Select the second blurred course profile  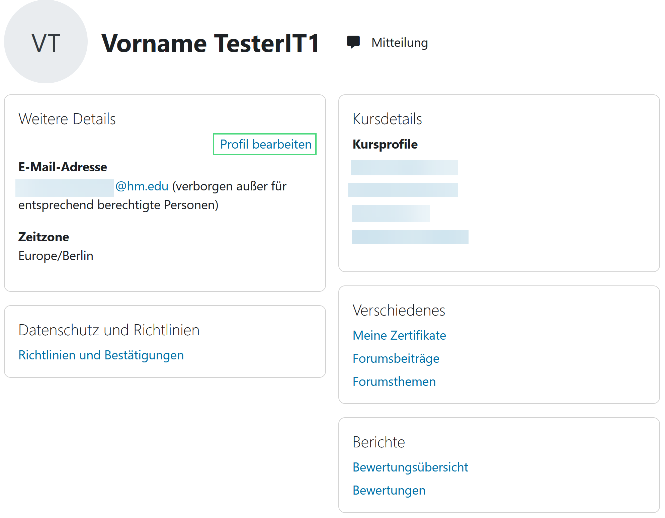click(x=403, y=190)
